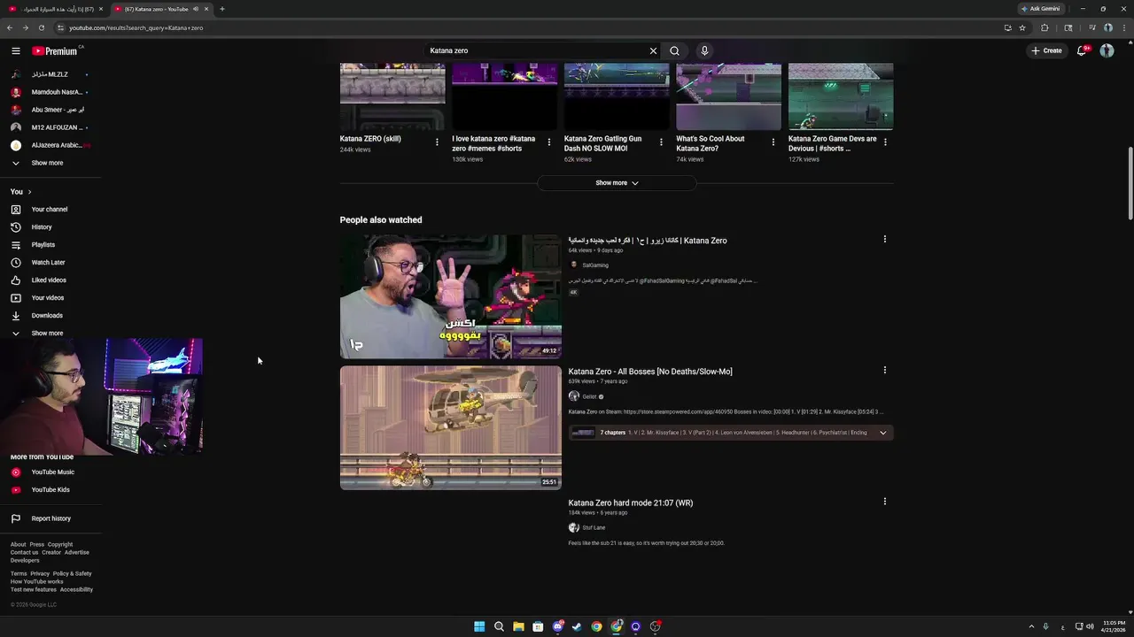This screenshot has height=637, width=1134.
Task: Open options menu for hard mode WR video
Action: (x=884, y=502)
